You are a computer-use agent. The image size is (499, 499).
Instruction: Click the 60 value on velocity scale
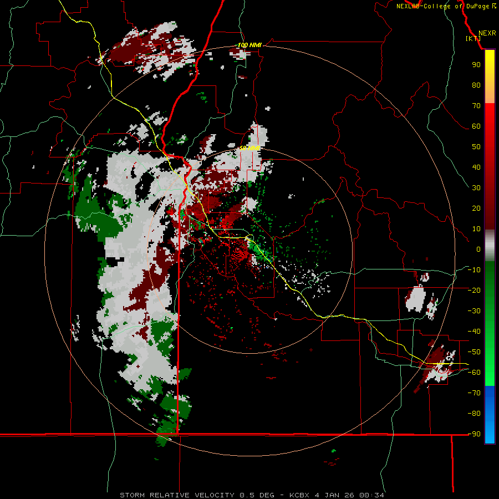coord(476,126)
